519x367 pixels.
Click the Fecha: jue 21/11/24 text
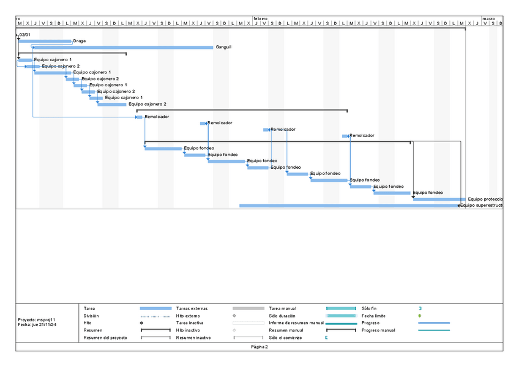[x=37, y=325]
